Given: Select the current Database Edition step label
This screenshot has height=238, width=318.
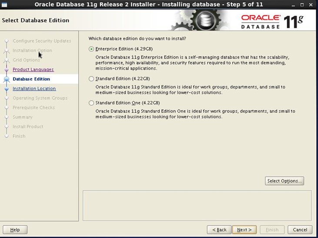Looking at the screenshot, I should point(31,79).
